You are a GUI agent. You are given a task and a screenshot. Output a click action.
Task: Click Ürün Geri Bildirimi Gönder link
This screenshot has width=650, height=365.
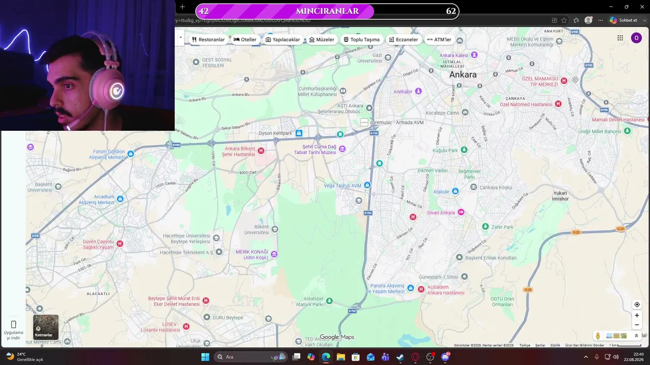point(584,345)
